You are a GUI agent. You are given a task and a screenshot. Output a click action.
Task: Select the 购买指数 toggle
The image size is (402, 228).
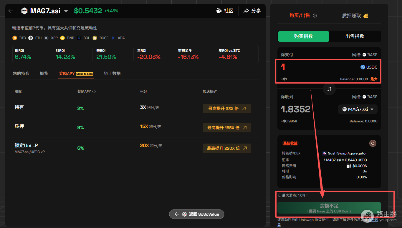(304, 36)
